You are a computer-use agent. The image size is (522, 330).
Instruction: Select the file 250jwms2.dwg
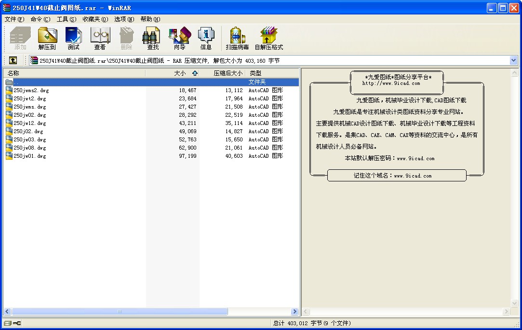coord(31,90)
